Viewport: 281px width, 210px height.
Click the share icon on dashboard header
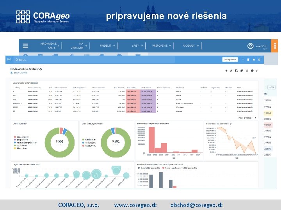tap(247, 70)
